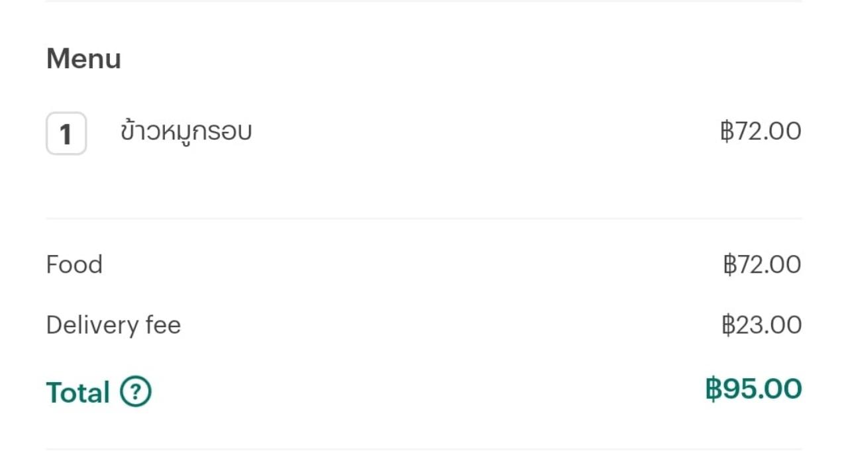The height and width of the screenshot is (463, 848).
Task: Click the question mark inside the Total help circle
Action: (x=136, y=391)
